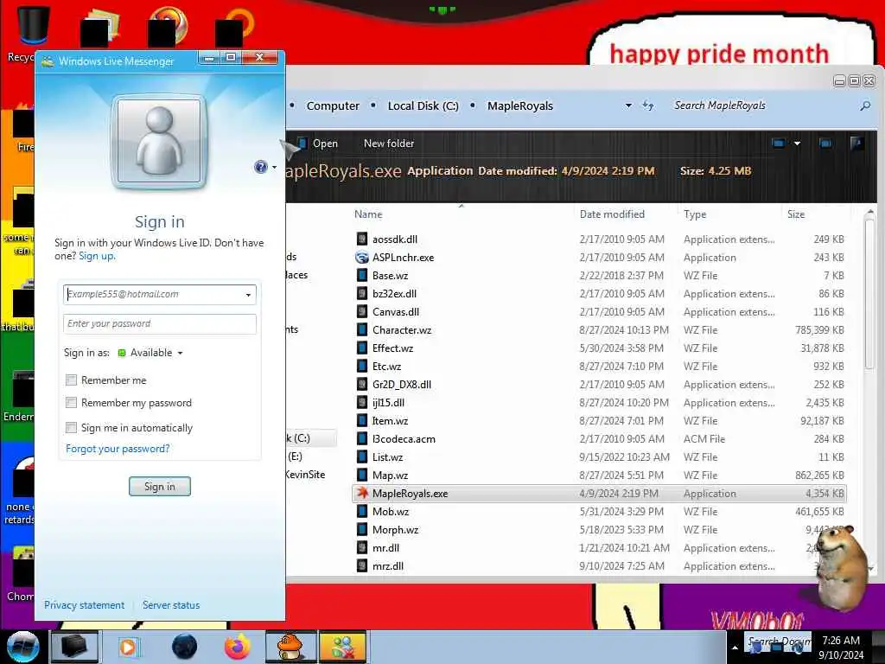Click the search magnifier in Explorer
The image size is (885, 664).
click(864, 105)
